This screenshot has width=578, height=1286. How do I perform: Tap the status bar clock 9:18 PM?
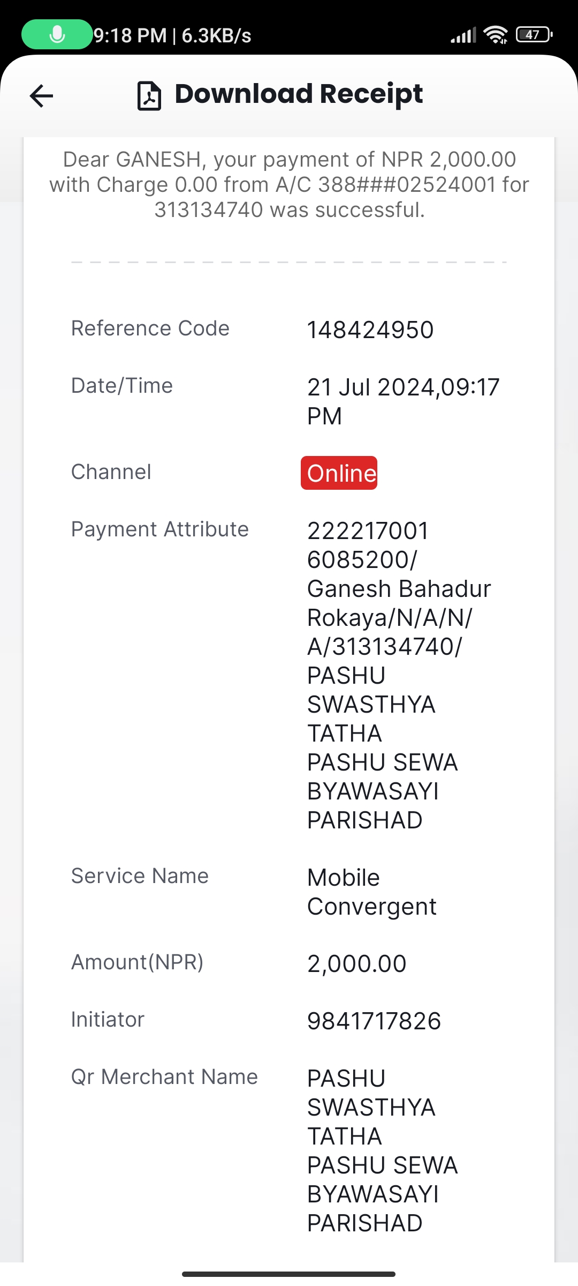[130, 35]
